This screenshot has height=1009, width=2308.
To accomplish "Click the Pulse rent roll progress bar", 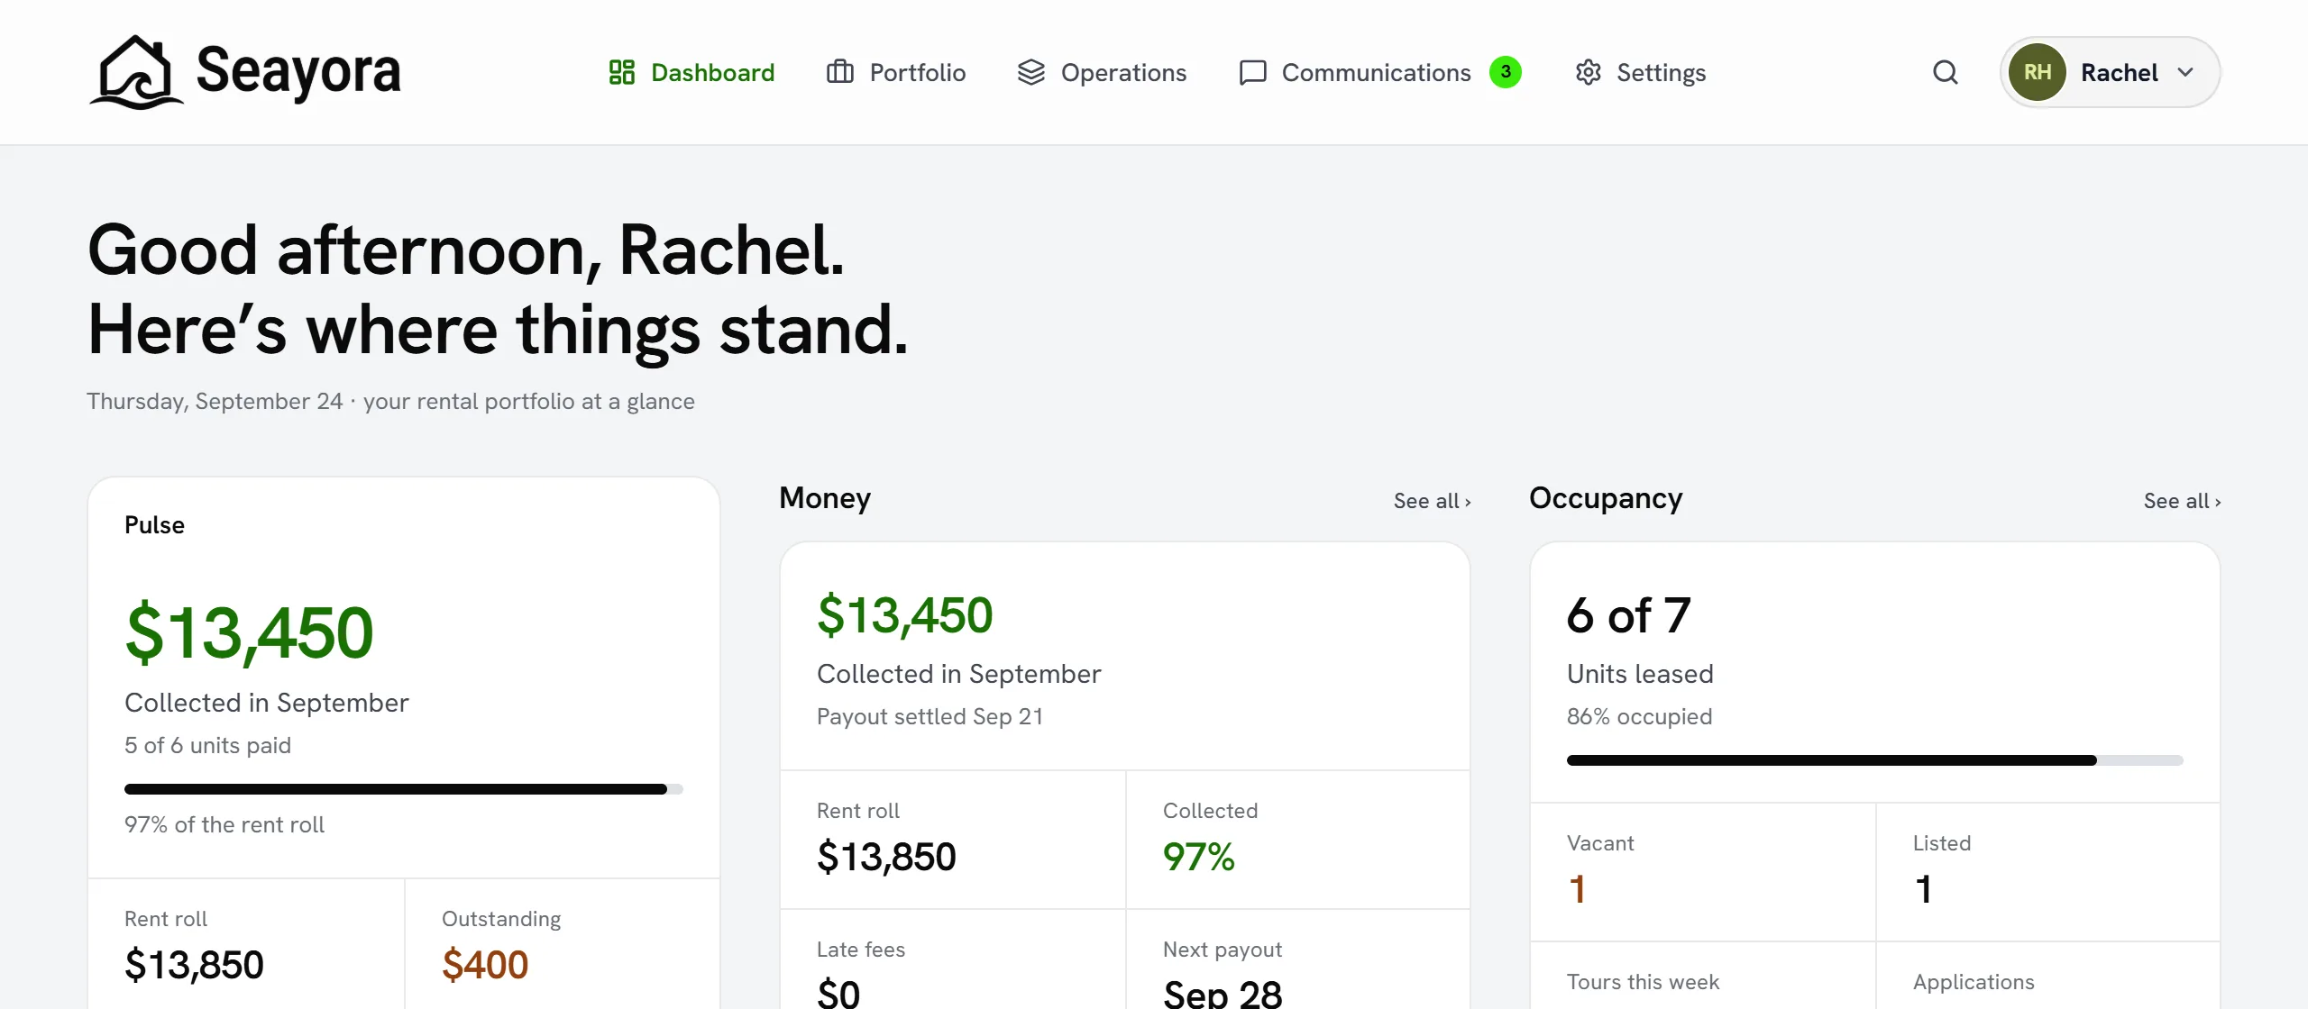I will point(404,789).
